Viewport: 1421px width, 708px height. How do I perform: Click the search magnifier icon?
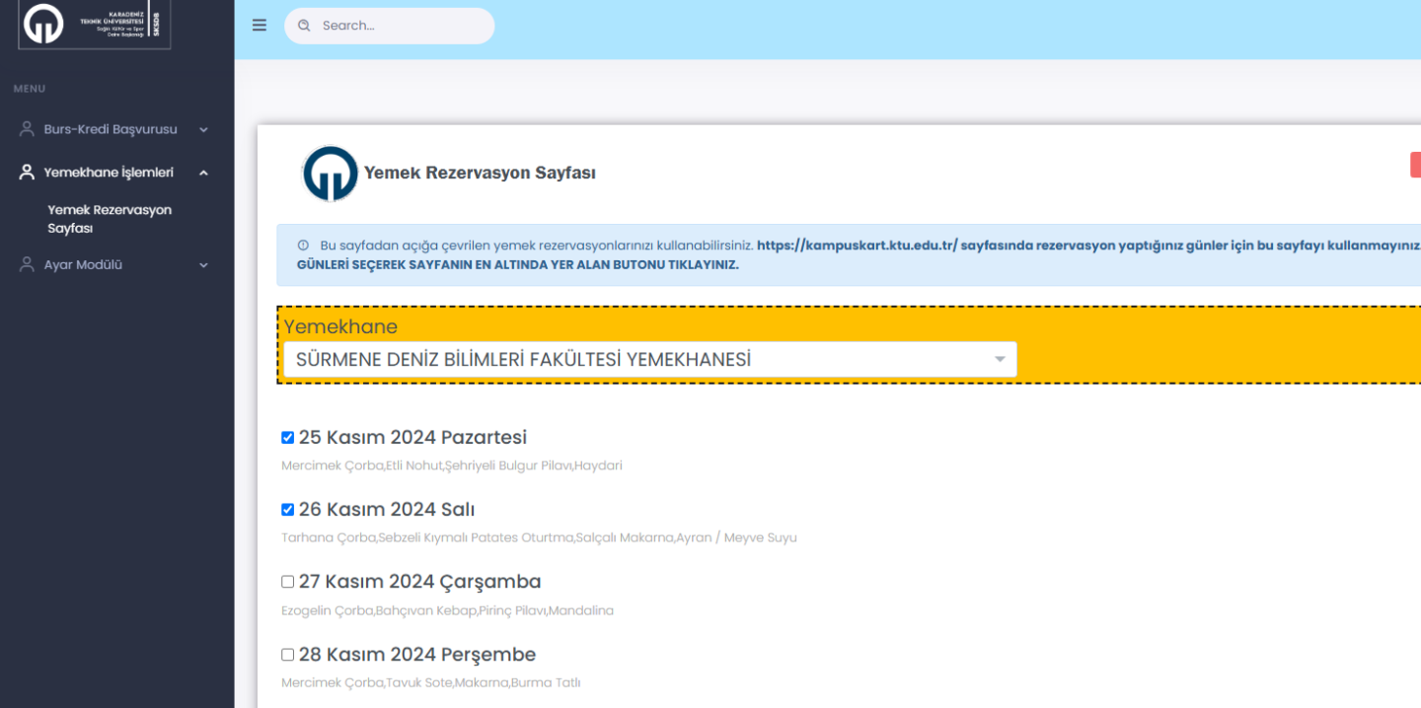(304, 26)
